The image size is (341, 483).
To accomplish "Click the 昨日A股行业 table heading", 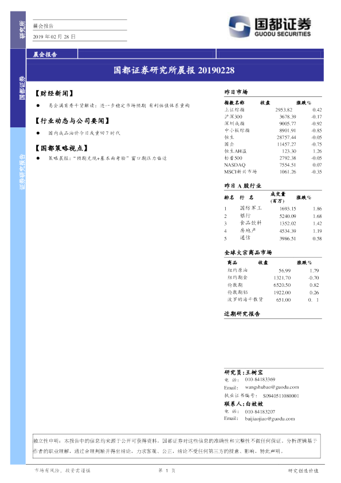I will click(x=242, y=185).
